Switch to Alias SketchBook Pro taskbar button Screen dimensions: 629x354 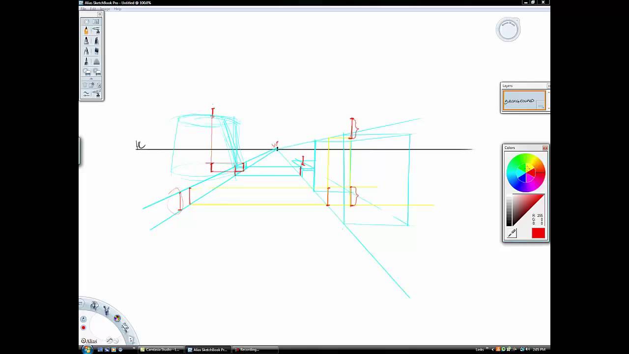click(208, 350)
